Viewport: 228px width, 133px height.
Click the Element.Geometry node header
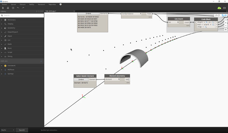click(x=117, y=76)
